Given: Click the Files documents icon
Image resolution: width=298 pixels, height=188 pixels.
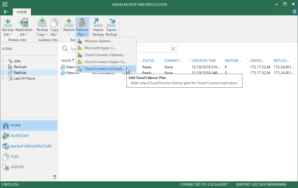Looking at the screenshot, I should tap(6, 157).
